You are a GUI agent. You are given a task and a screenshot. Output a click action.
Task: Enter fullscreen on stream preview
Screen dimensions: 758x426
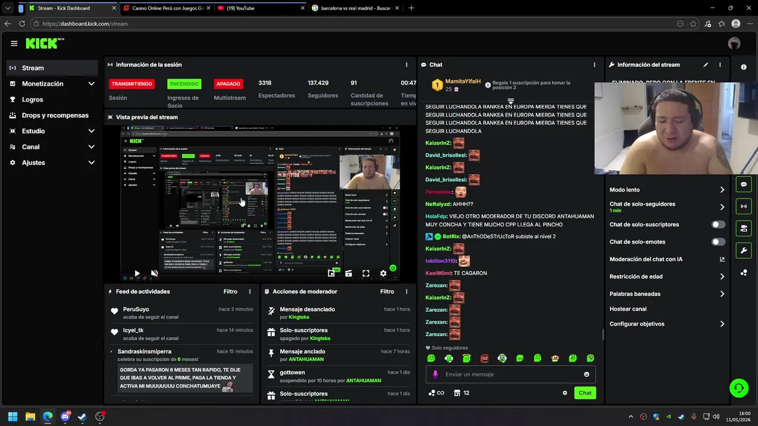click(366, 273)
